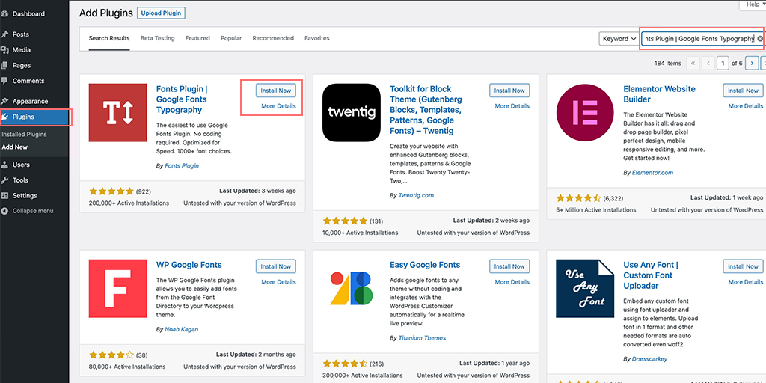
Task: Install Use Any Font plugin
Action: [x=743, y=266]
